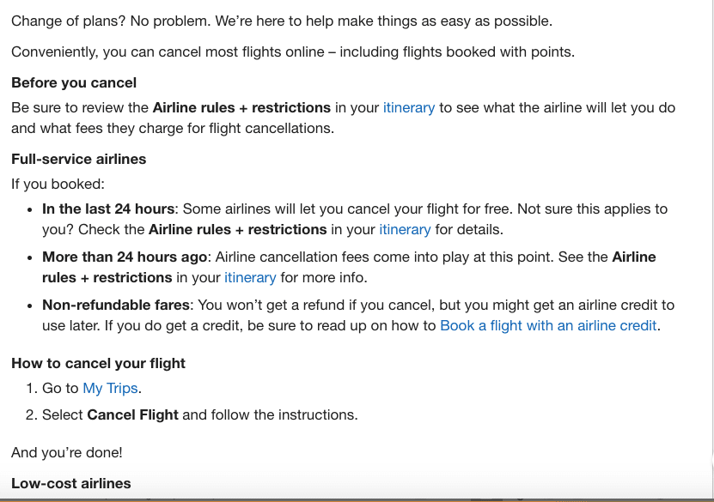Click the How to cancel your flight heading
Screen dimensions: 714x502
pos(98,363)
